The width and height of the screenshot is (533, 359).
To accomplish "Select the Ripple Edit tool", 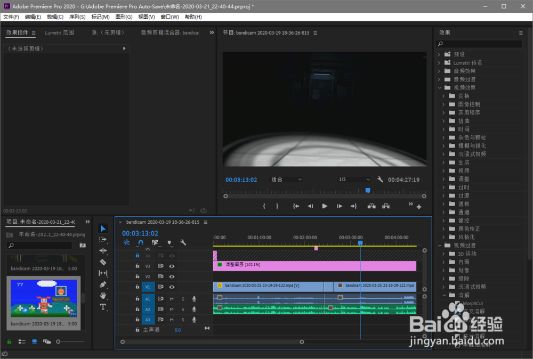I will pos(103,251).
